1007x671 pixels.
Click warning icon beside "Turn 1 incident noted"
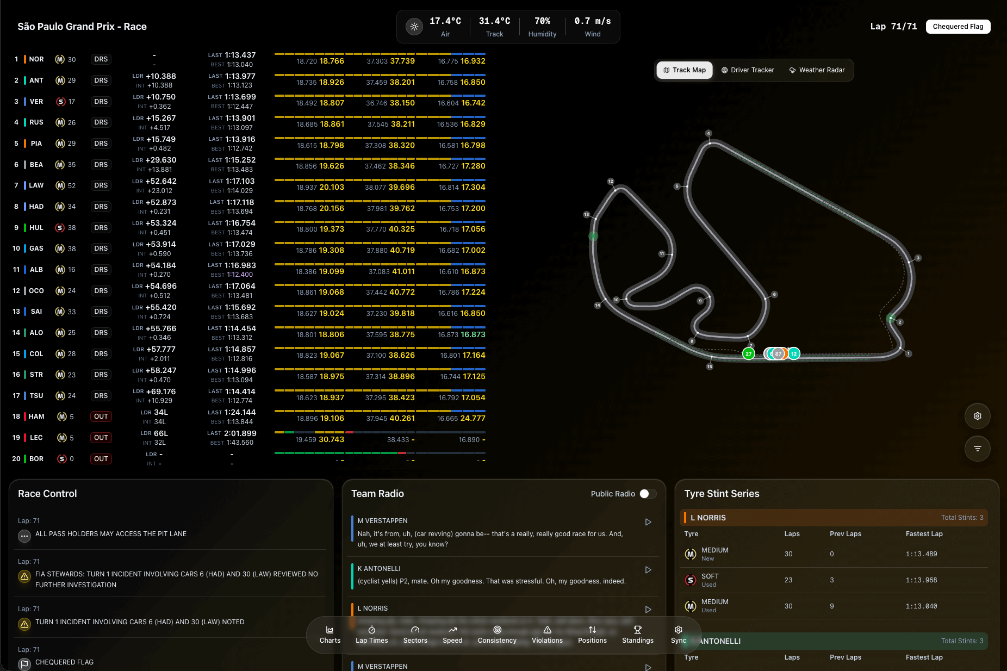tap(24, 624)
